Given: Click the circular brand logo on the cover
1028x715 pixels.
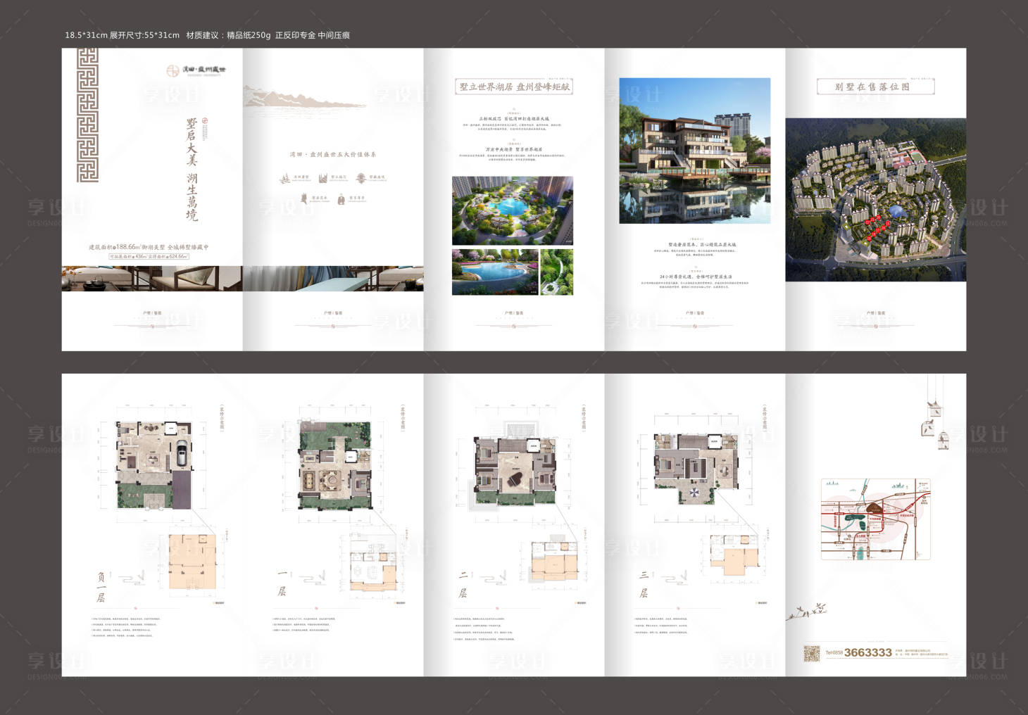Looking at the screenshot, I should (x=173, y=70).
